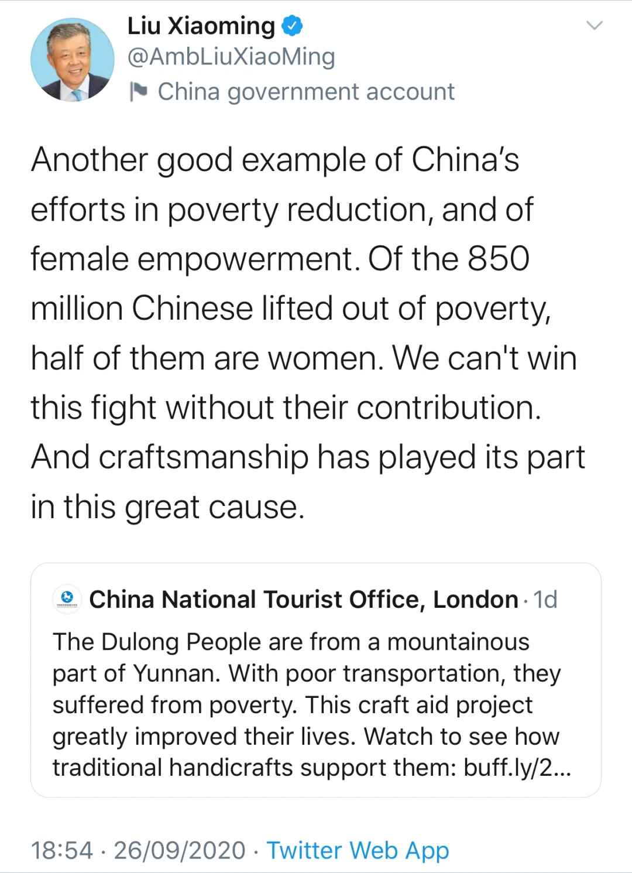This screenshot has width=632, height=873.
Task: Click the government account flag icon
Action: point(138,91)
